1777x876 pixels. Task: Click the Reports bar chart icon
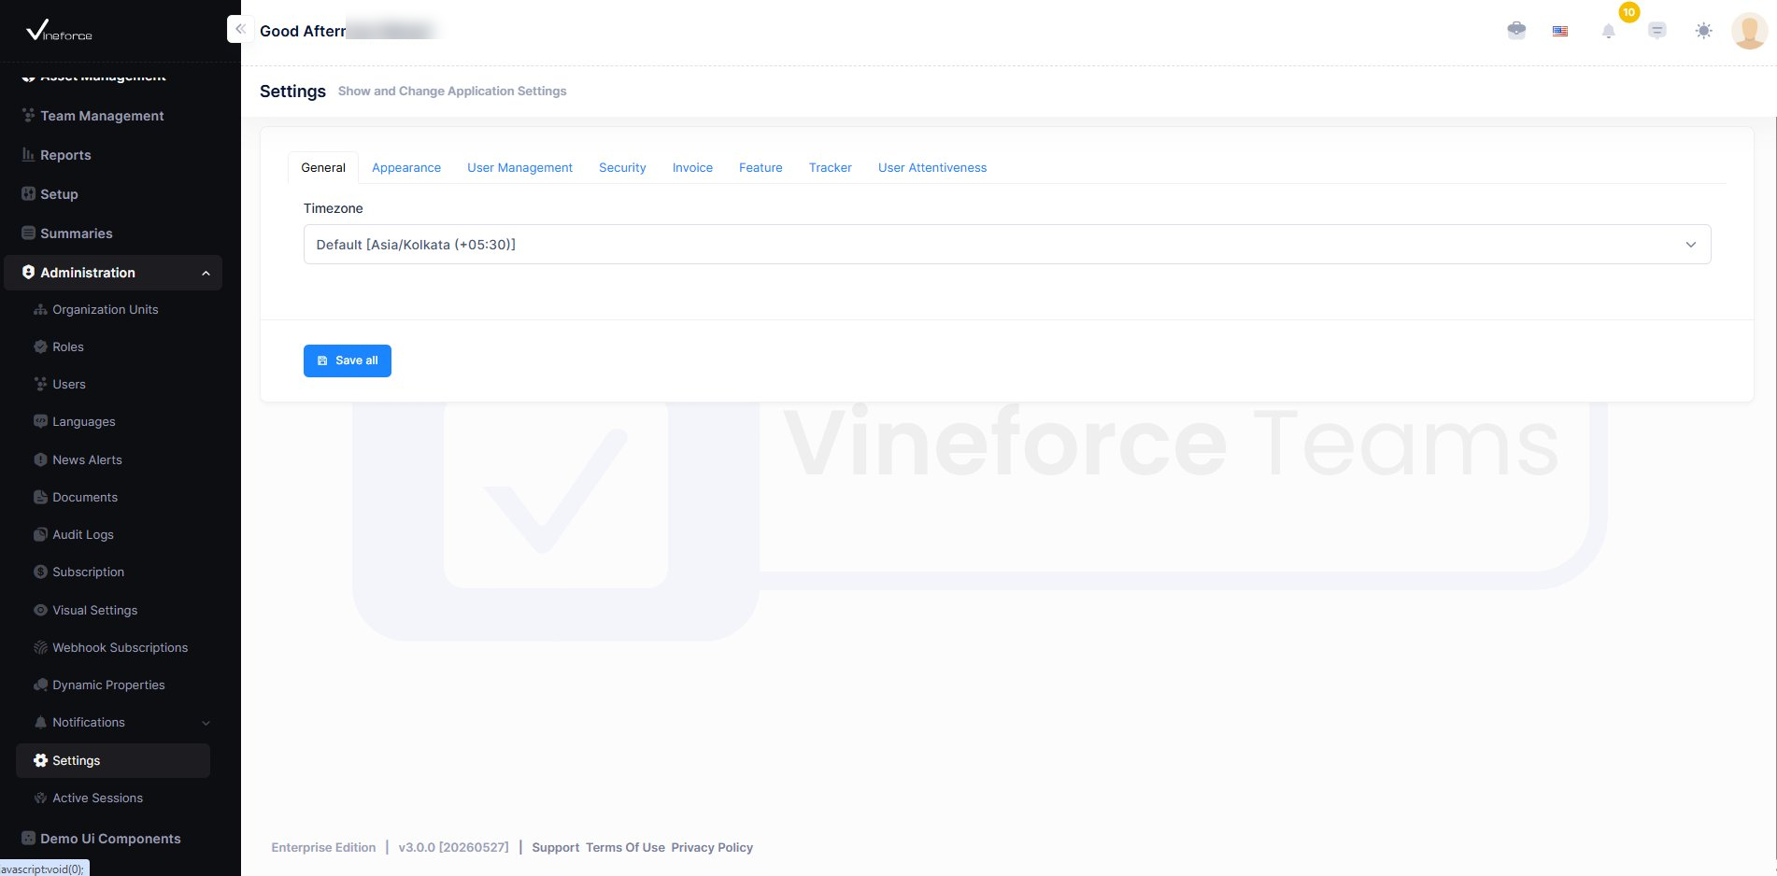[28, 155]
